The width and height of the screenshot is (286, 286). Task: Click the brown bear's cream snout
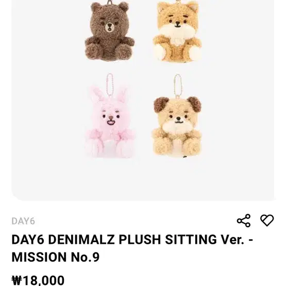109,27
